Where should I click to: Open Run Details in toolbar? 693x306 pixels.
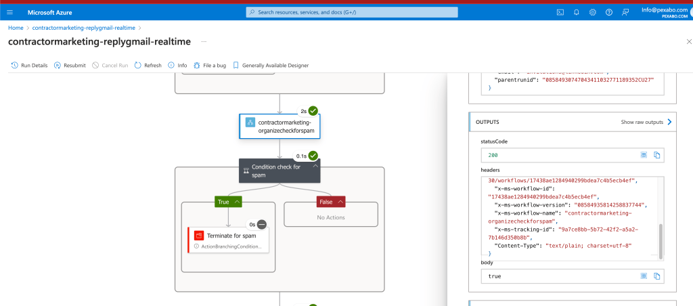29,65
